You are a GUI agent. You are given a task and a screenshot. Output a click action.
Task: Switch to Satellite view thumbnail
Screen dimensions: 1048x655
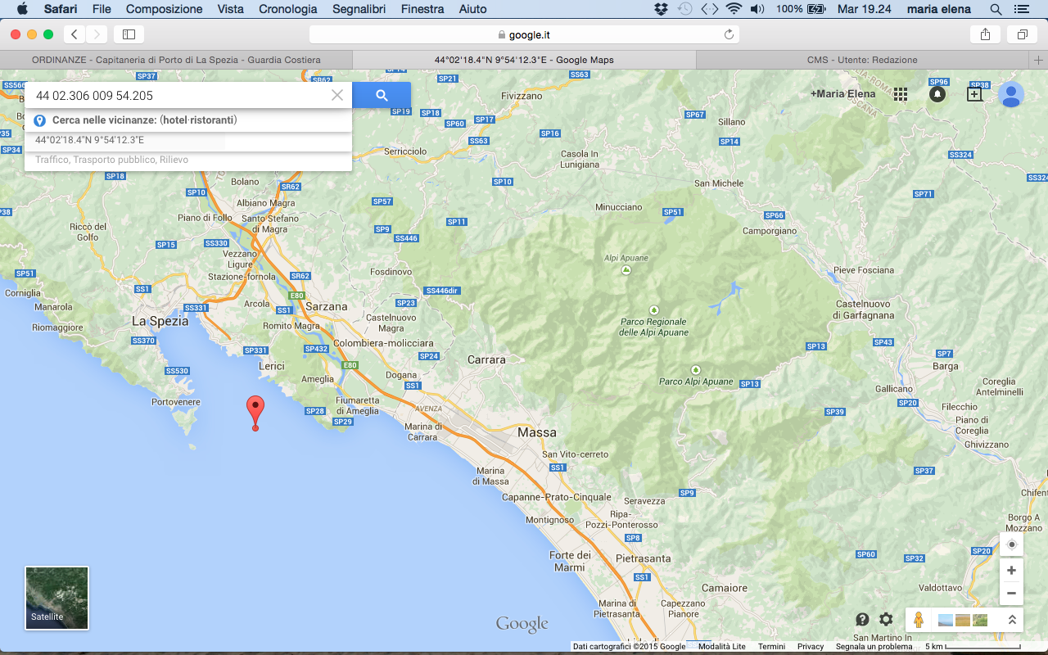point(56,598)
